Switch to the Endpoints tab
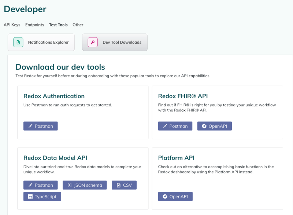Viewport: 293px width, 215px height. pyautogui.click(x=34, y=25)
